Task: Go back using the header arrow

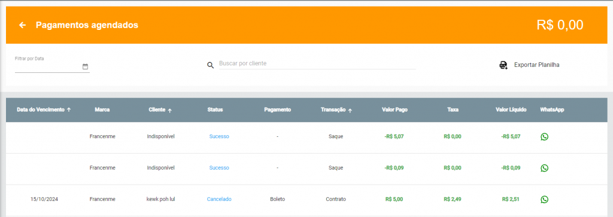Action: [23, 25]
